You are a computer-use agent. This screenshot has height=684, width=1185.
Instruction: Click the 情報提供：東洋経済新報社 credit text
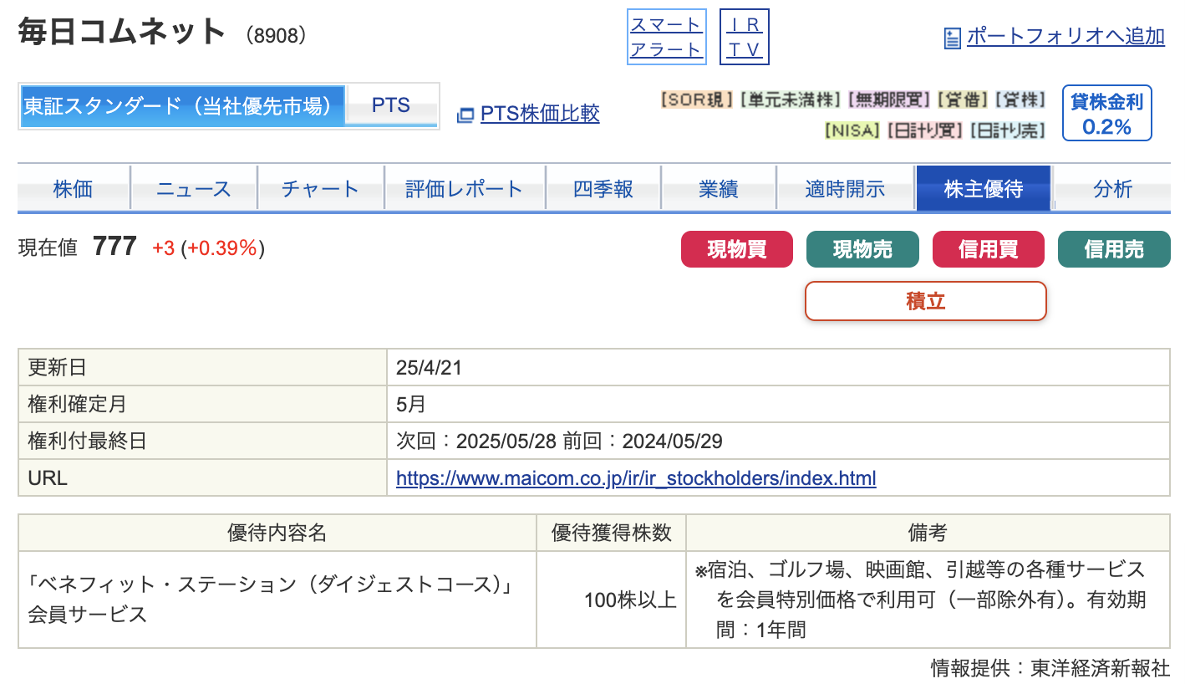click(1050, 668)
